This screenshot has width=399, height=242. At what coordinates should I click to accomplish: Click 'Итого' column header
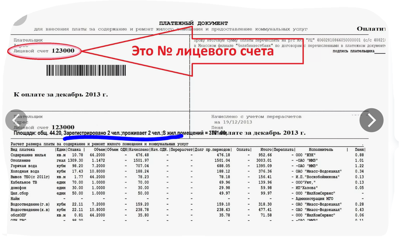(x=266, y=150)
